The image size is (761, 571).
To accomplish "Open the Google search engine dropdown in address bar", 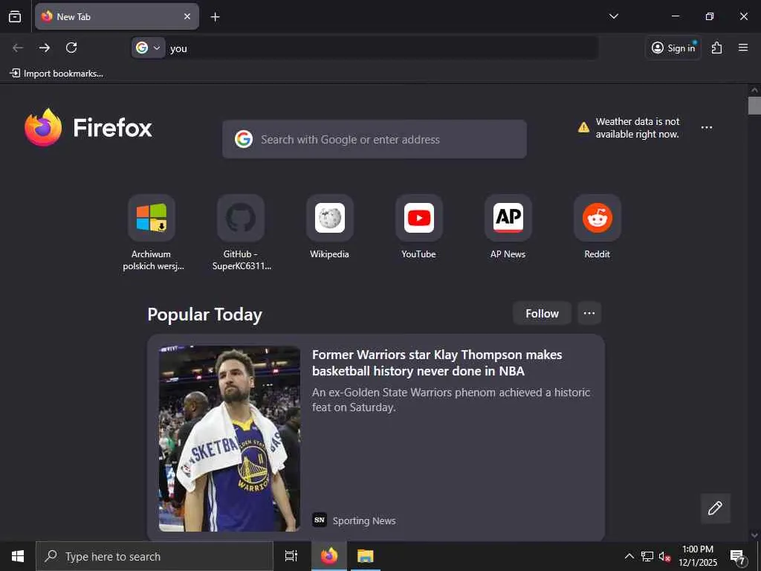I will click(x=149, y=48).
